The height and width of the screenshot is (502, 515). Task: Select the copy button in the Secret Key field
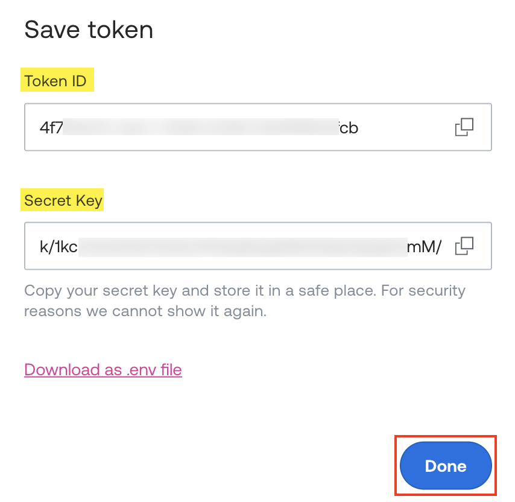[464, 246]
